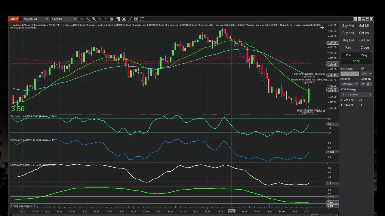Click the order quantity spinner arrows
Screen dimensions: 385x216
pyautogui.click(x=371, y=84)
